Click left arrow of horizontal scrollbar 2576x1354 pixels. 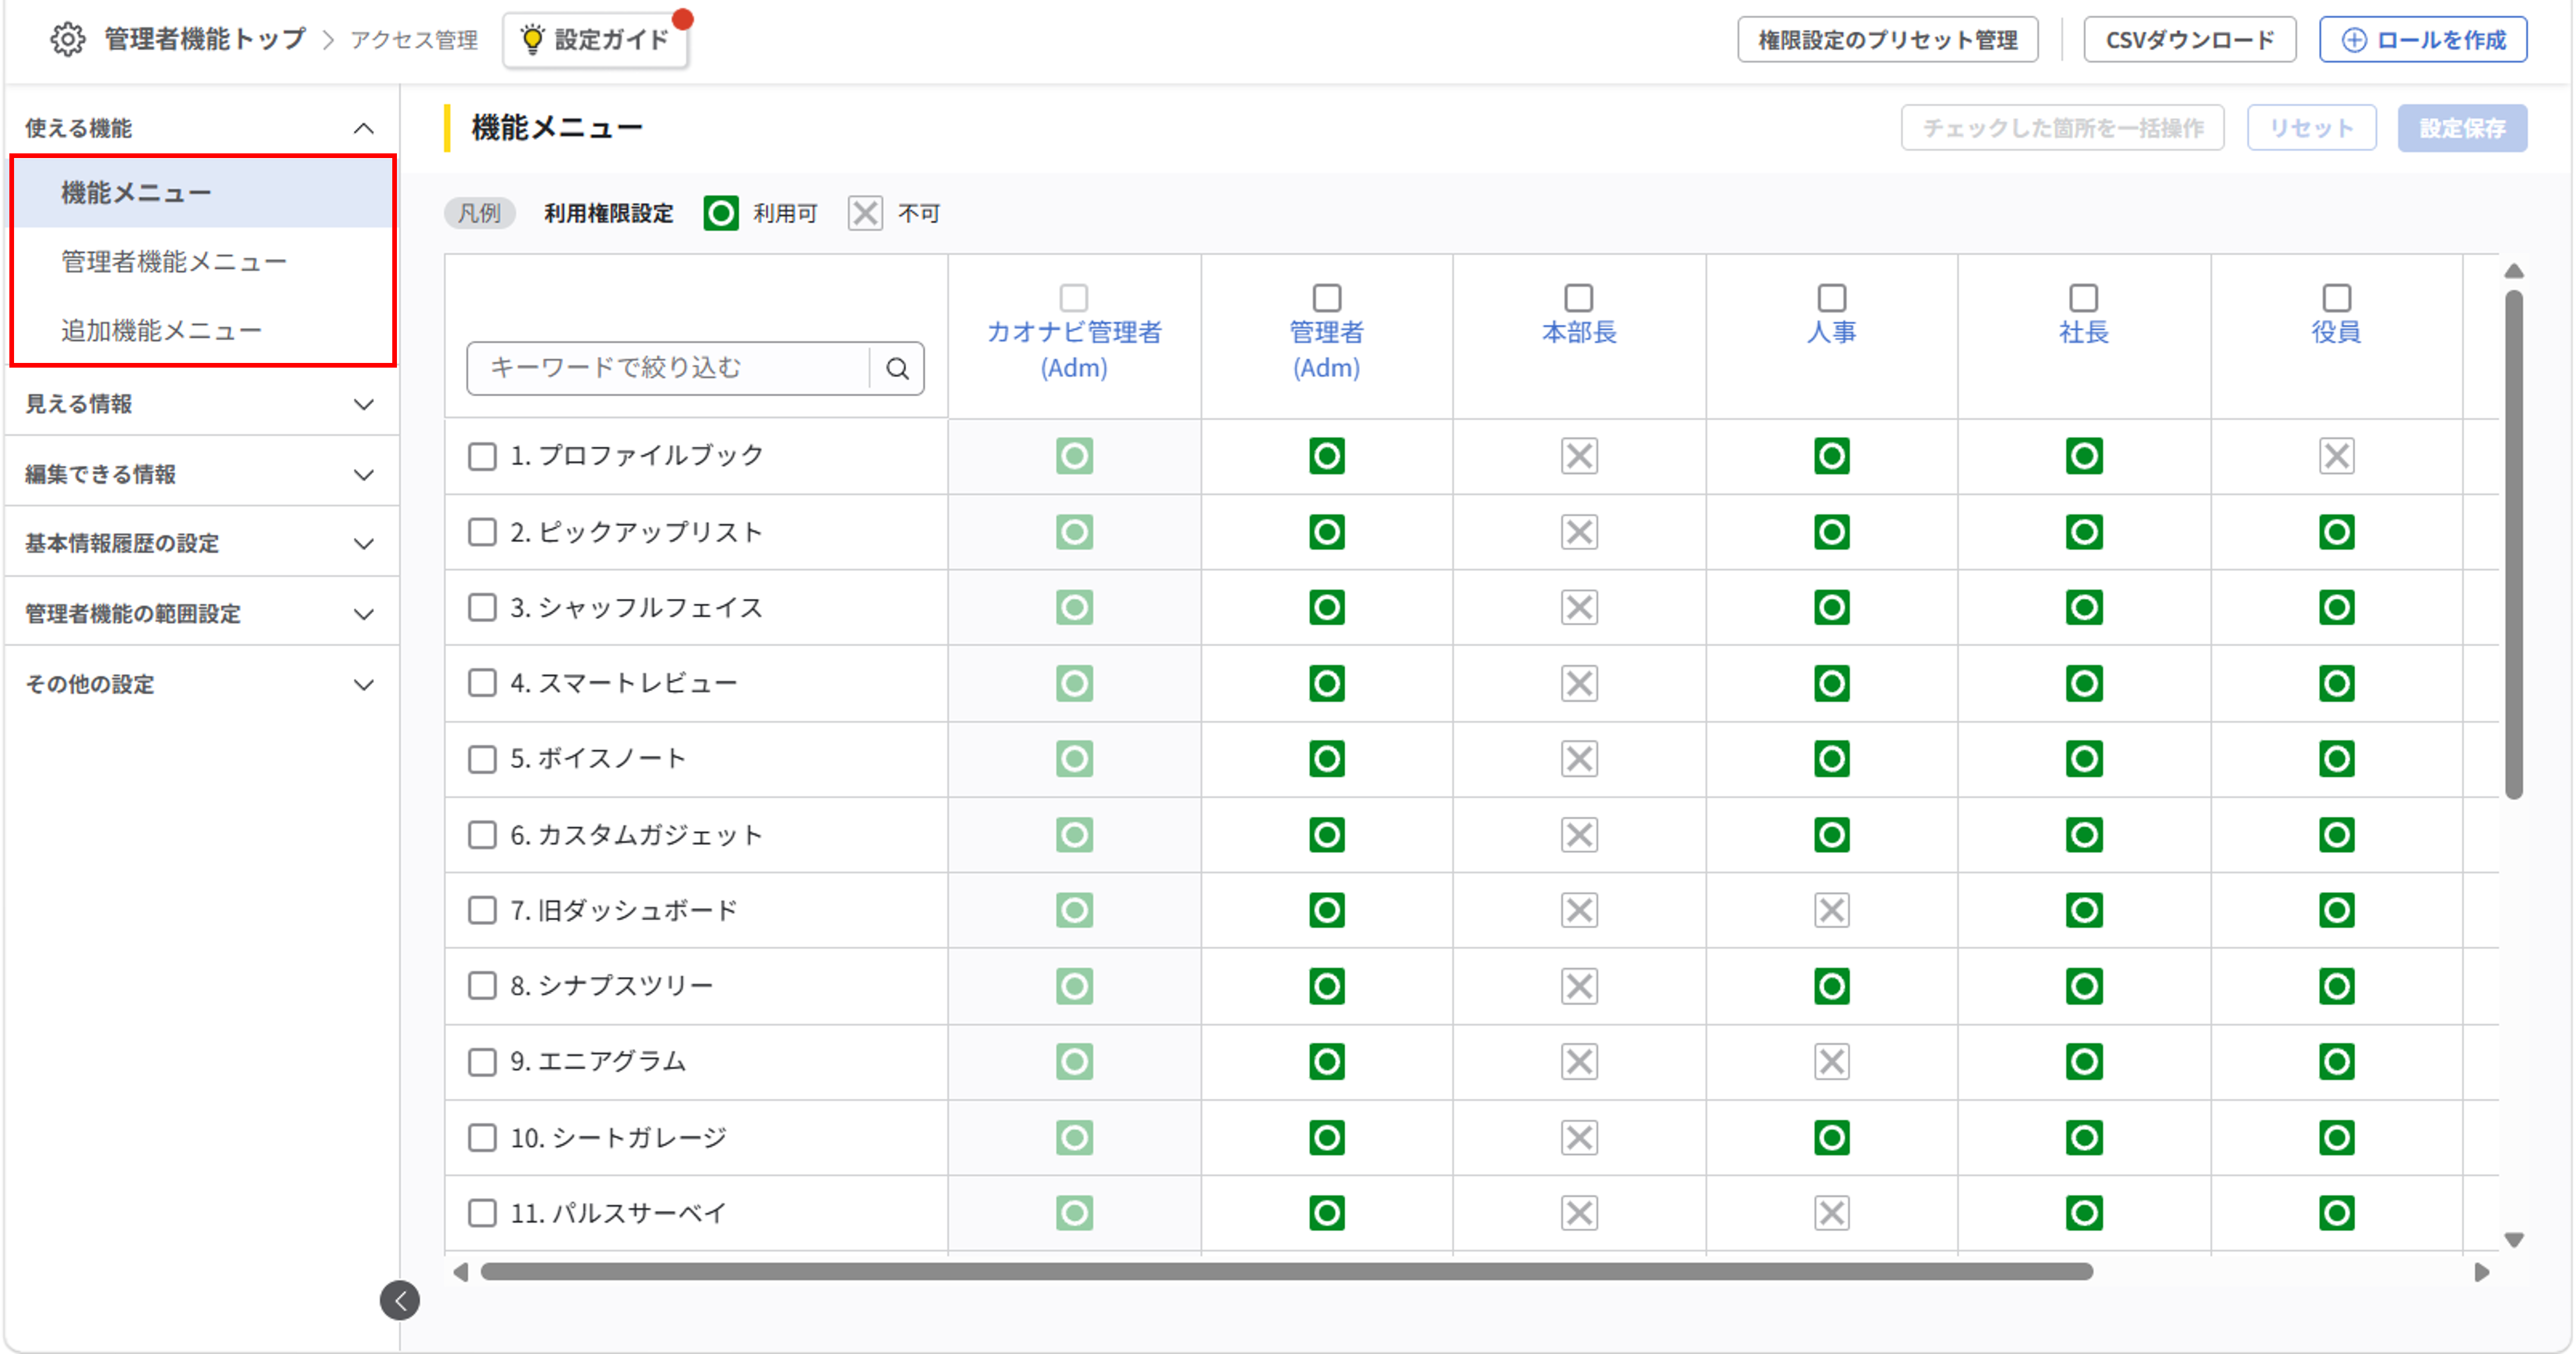pos(460,1272)
